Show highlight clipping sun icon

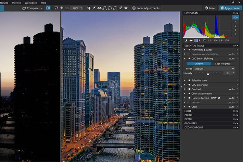(x=191, y=40)
